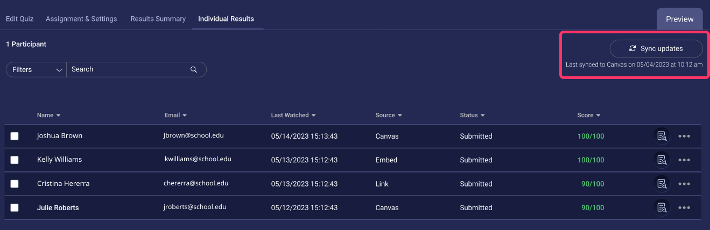Switch to the Results Summary tab
This screenshot has height=230, width=710.
coord(158,19)
